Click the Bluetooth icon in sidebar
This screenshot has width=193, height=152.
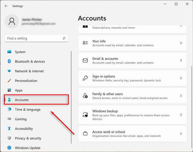point(9,61)
